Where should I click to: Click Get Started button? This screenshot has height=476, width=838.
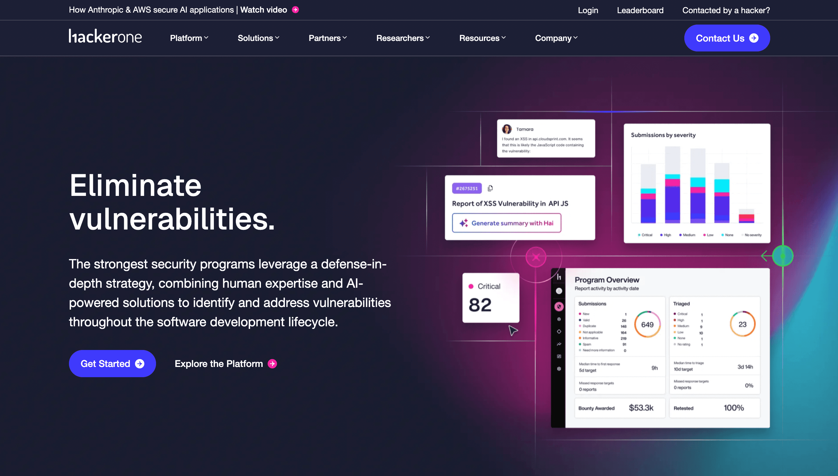[x=112, y=363]
